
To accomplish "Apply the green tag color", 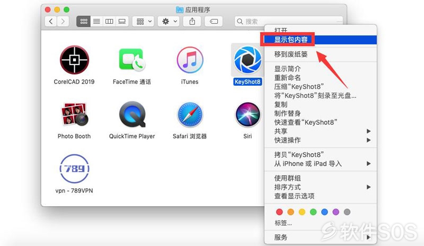I will tap(313, 212).
